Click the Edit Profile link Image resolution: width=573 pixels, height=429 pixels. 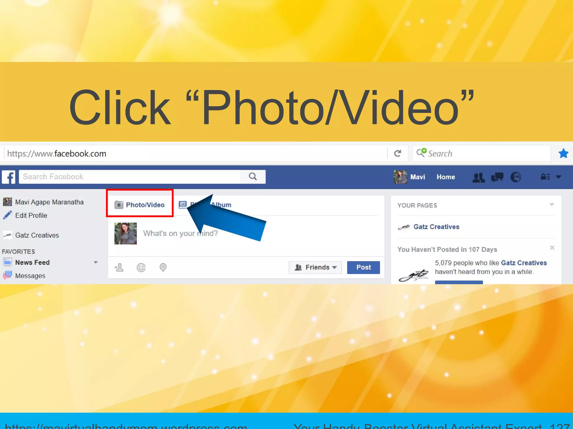tap(31, 215)
